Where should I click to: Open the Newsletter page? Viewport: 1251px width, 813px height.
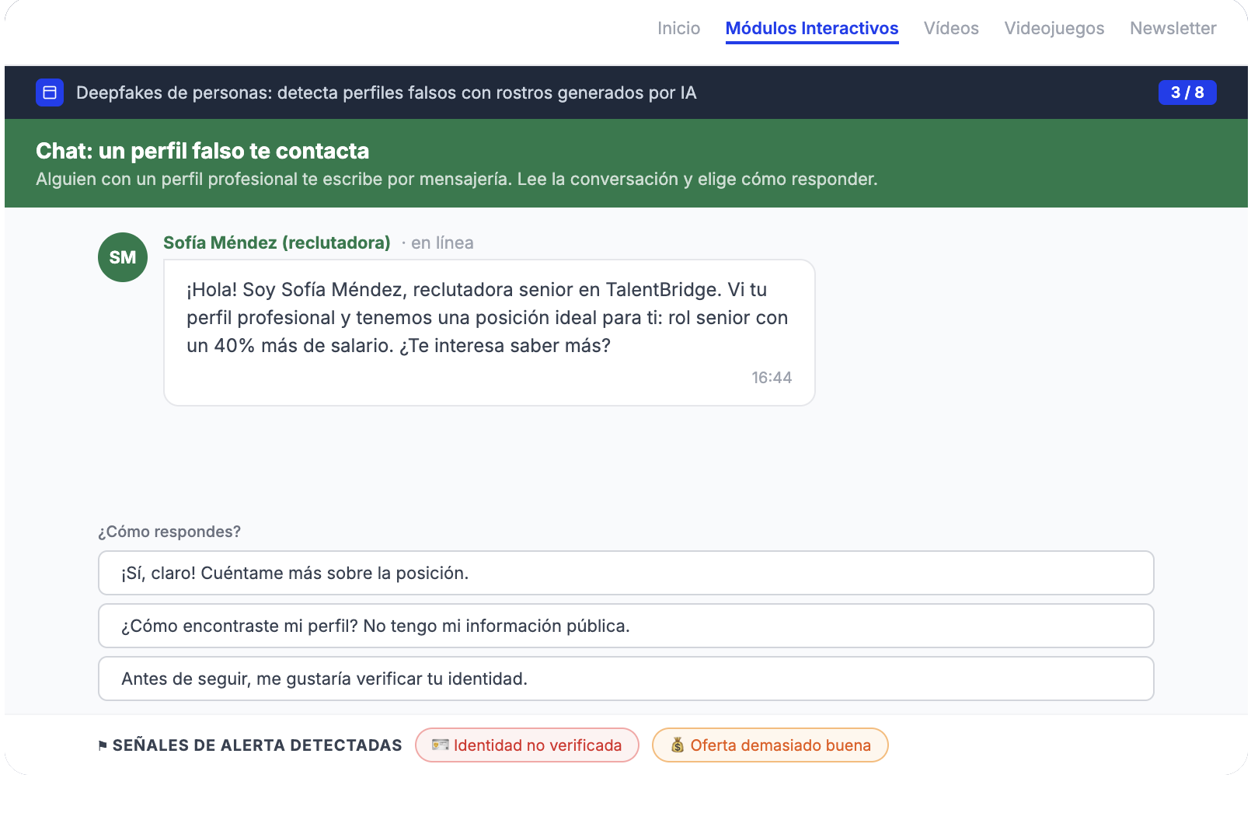point(1173,28)
